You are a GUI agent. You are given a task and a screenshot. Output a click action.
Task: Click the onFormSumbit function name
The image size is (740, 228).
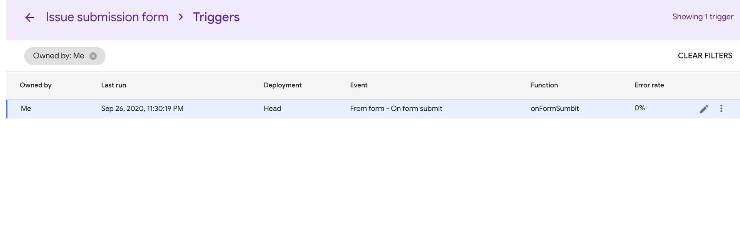(x=555, y=109)
